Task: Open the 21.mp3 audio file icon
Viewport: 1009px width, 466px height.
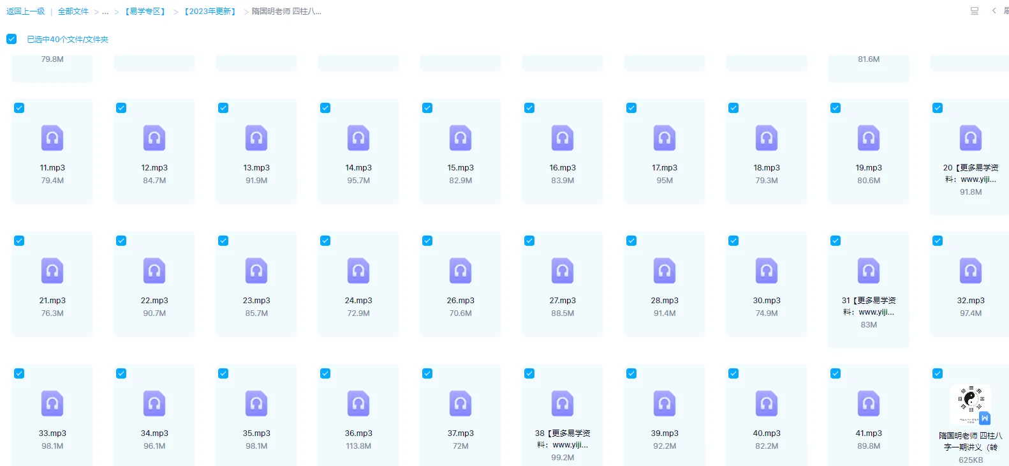Action: pyautogui.click(x=52, y=271)
